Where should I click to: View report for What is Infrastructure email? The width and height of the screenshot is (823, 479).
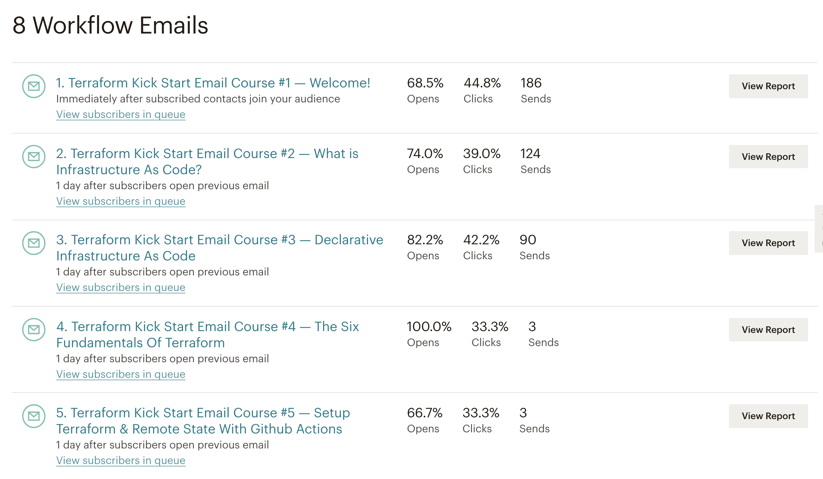(x=768, y=157)
